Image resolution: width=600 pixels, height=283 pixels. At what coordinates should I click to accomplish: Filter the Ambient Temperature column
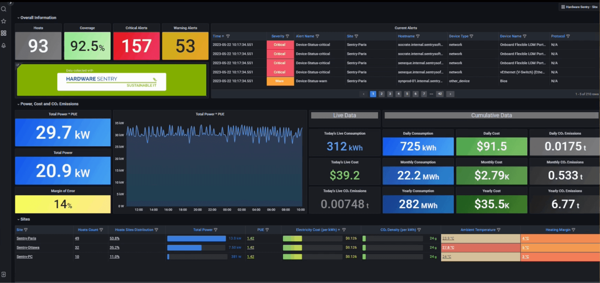pos(498,230)
